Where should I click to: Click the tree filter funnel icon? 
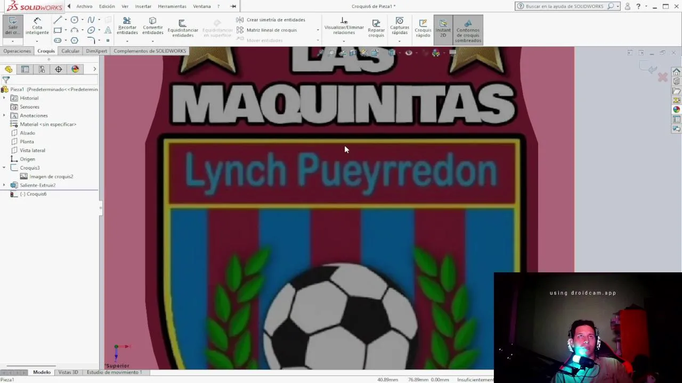pyautogui.click(x=6, y=80)
